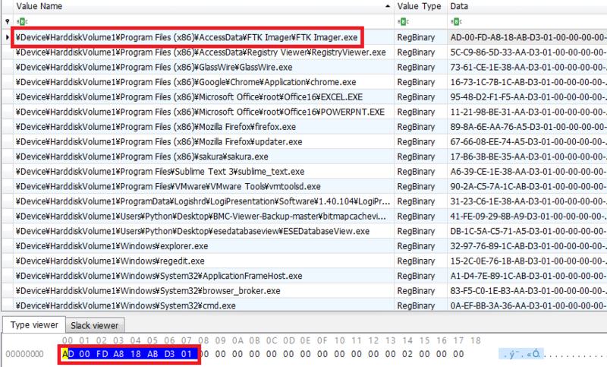This screenshot has width=607, height=367.
Task: Select the ESEDatabaseView.exe row
Action: tap(304, 231)
